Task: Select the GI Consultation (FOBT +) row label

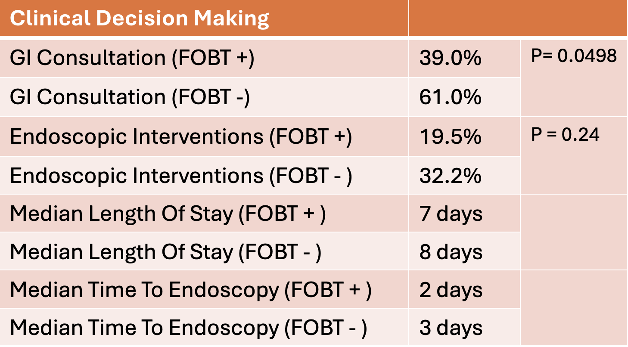Action: coord(204,59)
